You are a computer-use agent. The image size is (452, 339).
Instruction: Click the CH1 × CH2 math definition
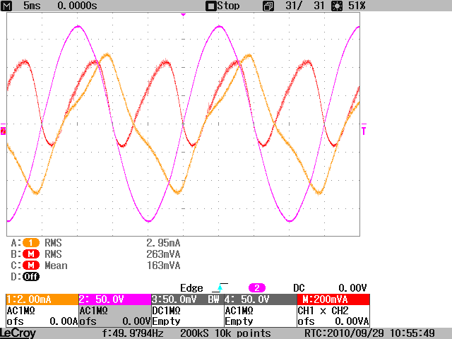(x=323, y=311)
